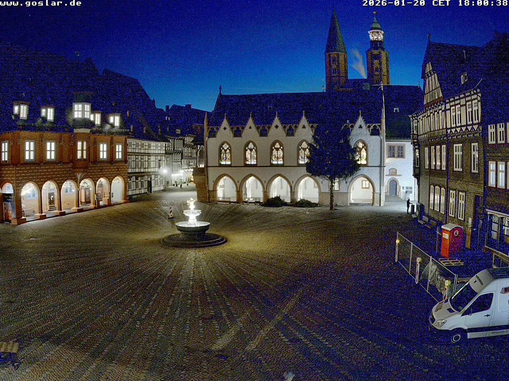Click the leftmost ground arch of town hall
The image size is (509, 381).
click(x=226, y=189)
